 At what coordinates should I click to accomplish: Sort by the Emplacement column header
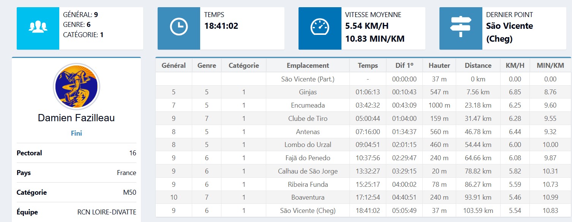point(308,66)
